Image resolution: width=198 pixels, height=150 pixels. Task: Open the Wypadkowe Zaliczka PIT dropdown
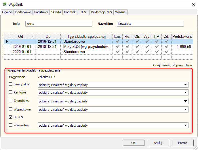point(185,110)
